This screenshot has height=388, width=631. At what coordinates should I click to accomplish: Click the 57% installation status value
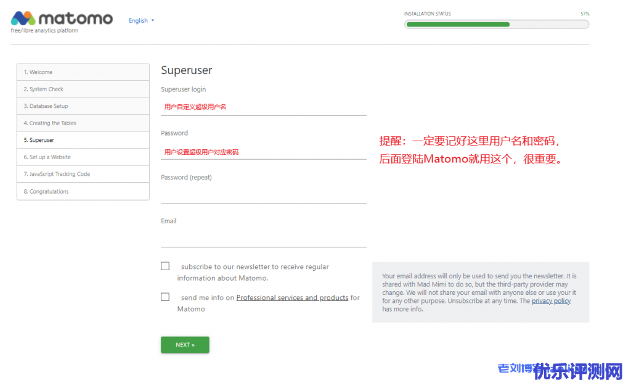pyautogui.click(x=585, y=14)
